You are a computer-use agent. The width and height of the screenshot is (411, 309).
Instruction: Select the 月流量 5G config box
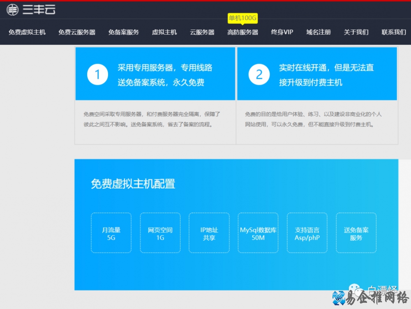(x=111, y=233)
